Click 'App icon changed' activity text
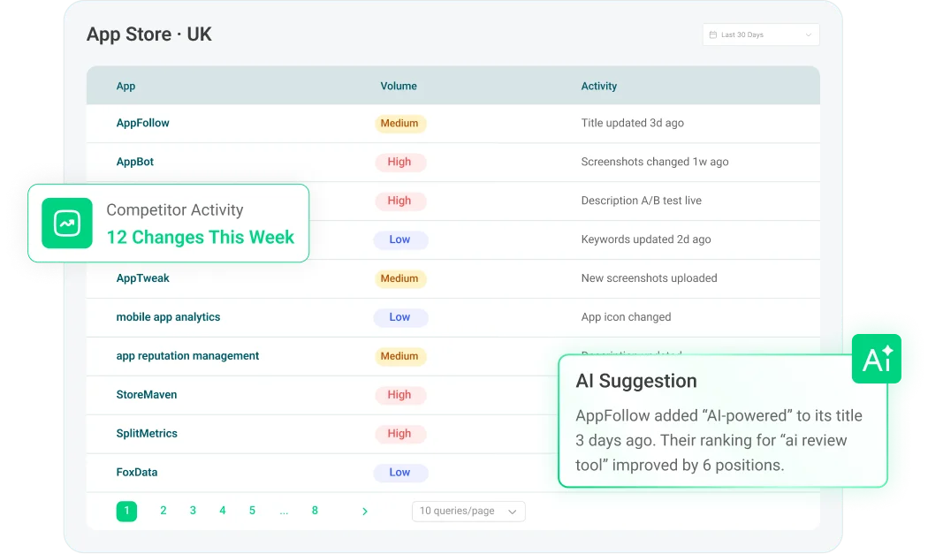Screen dimensions: 928x554 626,316
